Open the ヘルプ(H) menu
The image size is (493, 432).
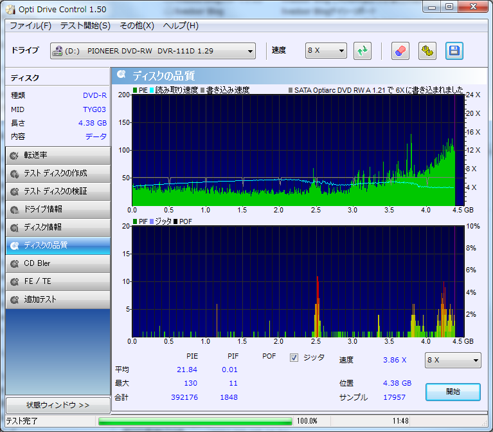pos(181,26)
